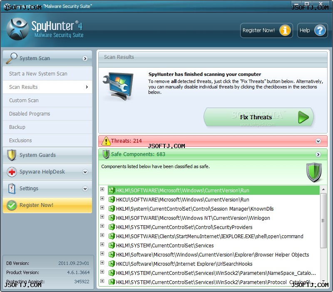Expand the Spyware HelpDesk panel chevron
The height and width of the screenshot is (292, 333).
85,172
